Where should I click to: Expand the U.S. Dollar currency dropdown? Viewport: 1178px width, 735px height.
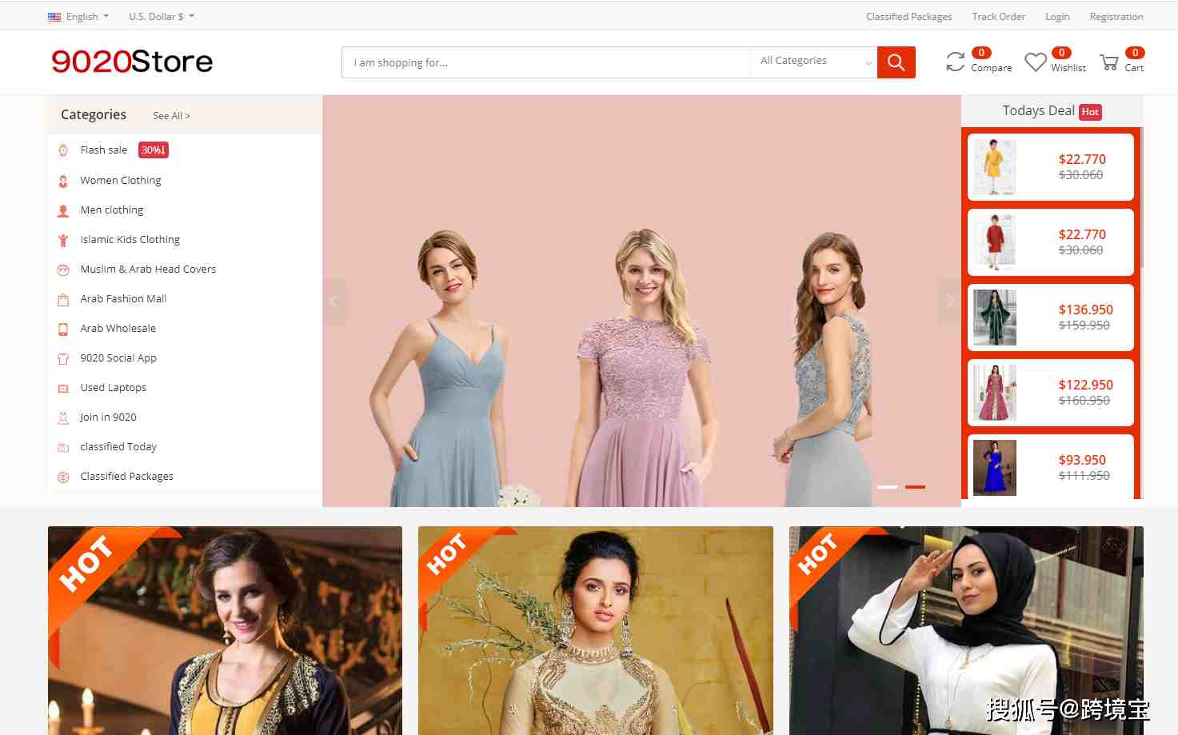162,16
